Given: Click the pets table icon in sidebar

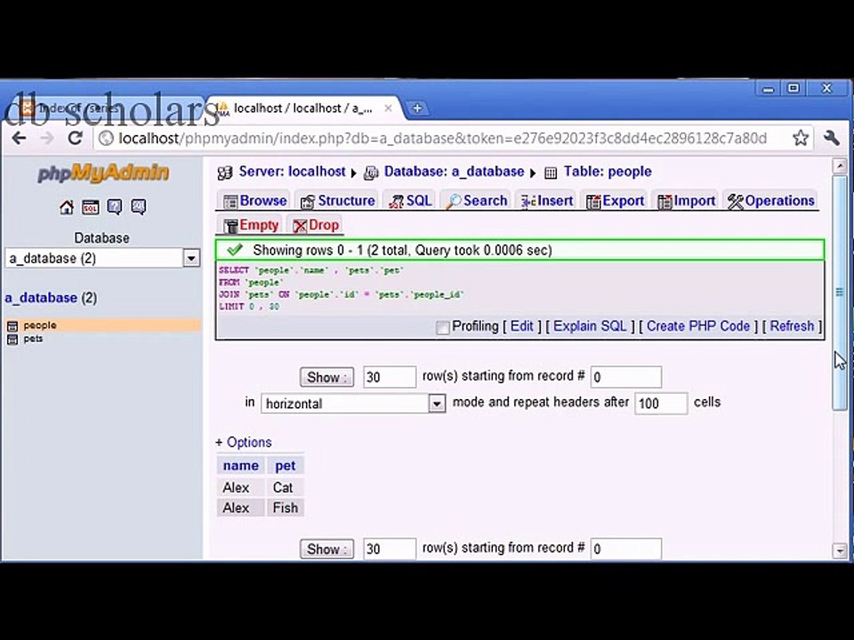Looking at the screenshot, I should (x=12, y=340).
